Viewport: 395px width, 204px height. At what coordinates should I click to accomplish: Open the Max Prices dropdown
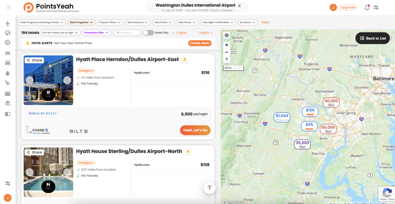click(x=187, y=22)
